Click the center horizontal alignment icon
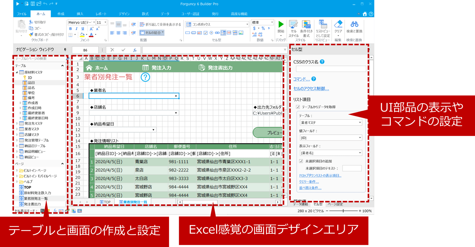475x247 pixels. pyautogui.click(x=118, y=33)
